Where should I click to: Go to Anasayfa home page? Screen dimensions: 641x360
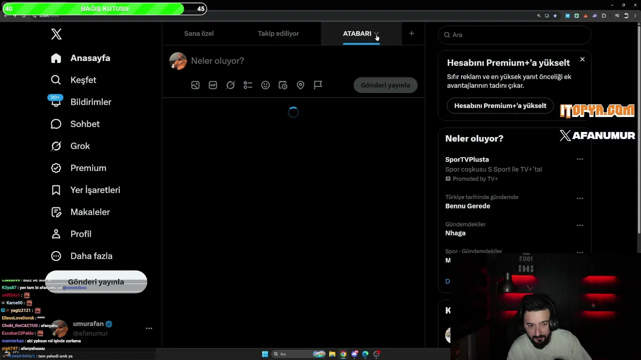[81, 58]
